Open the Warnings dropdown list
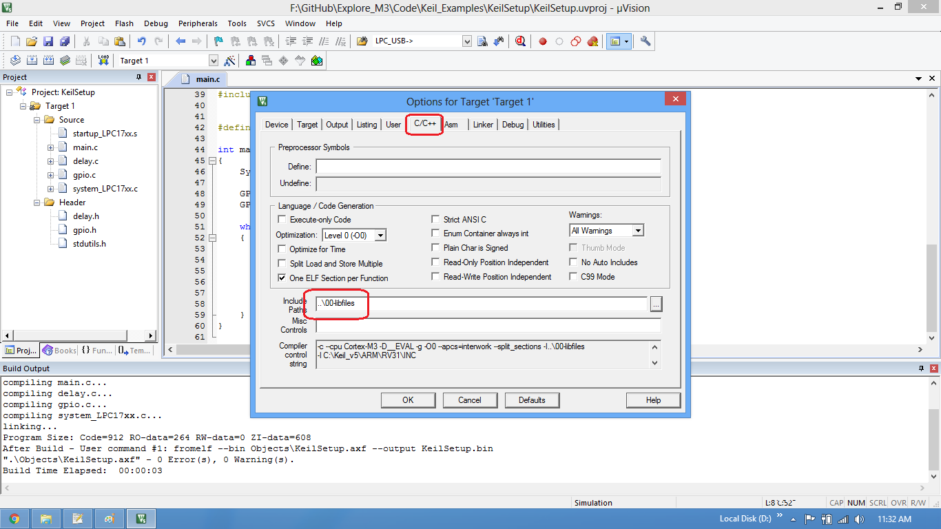 [x=638, y=231]
